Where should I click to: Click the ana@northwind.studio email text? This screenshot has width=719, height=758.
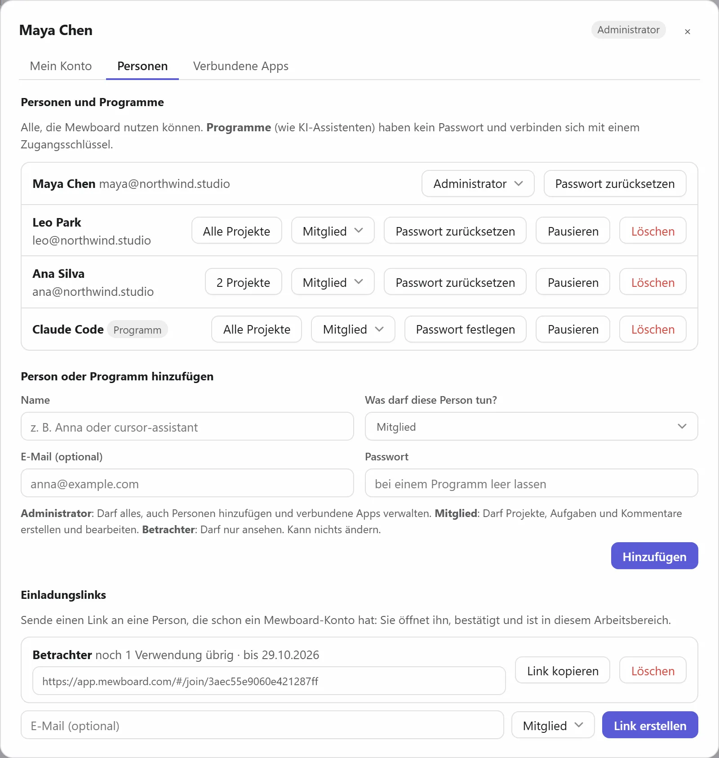point(93,292)
